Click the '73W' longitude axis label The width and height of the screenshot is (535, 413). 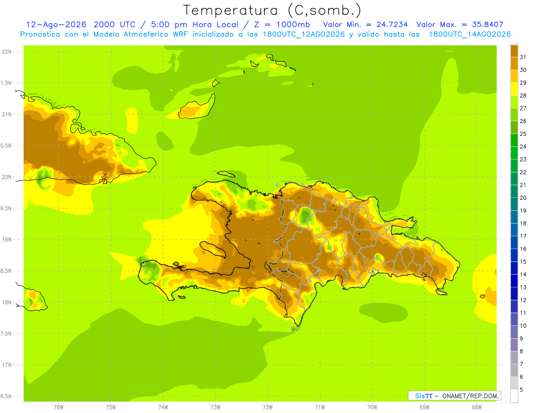click(215, 406)
